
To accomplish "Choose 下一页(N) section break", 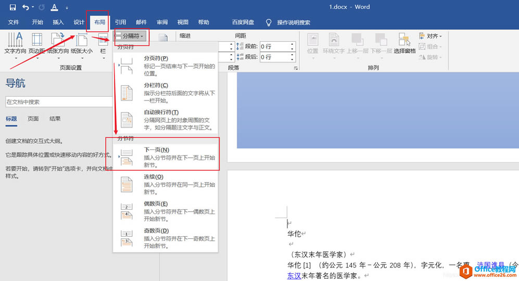I will pyautogui.click(x=166, y=157).
